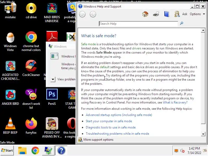Click the search magnifier icon

click(x=181, y=23)
